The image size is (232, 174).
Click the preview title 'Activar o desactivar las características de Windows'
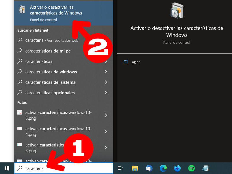pos(177,32)
